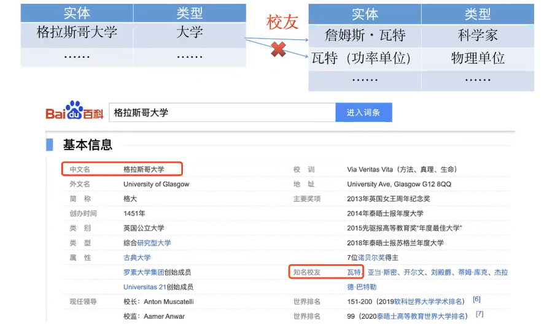Click the right table cell 科学家
This screenshot has height=336, width=555.
point(478,35)
